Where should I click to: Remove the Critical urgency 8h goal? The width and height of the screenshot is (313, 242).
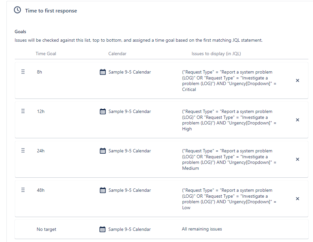pos(298,80)
